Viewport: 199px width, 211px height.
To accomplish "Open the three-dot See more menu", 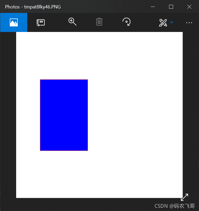I will pyautogui.click(x=189, y=23).
